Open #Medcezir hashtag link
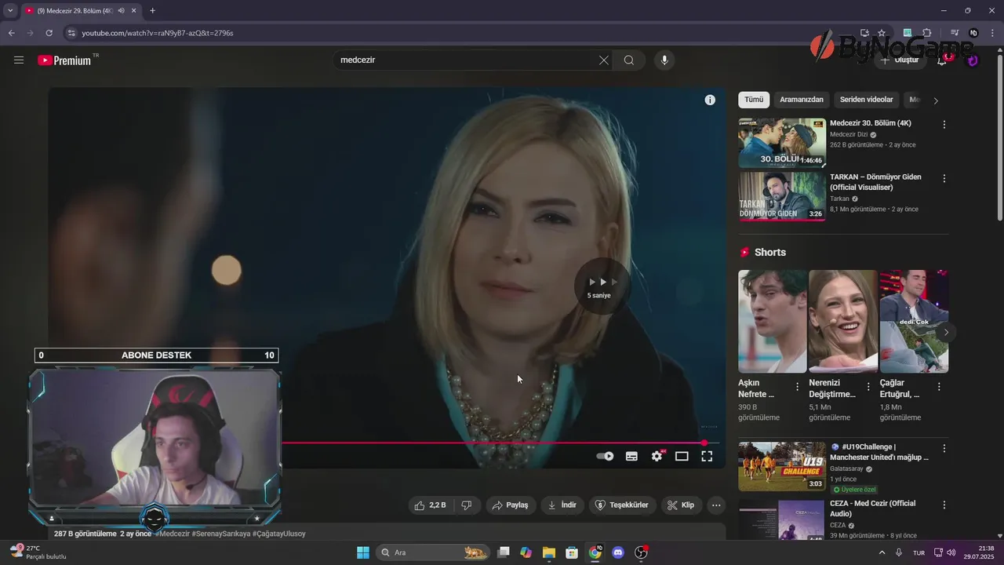This screenshot has height=565, width=1004. point(173,534)
